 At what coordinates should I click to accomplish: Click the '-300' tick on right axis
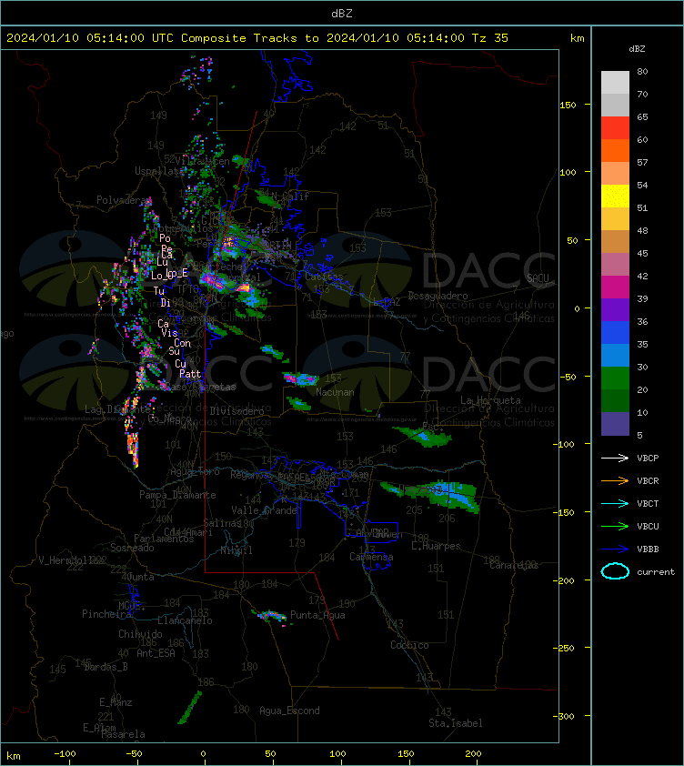tap(566, 716)
